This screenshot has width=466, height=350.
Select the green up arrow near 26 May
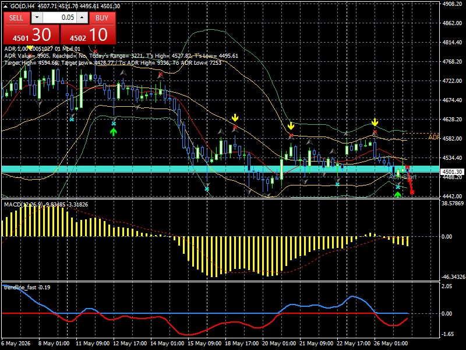click(398, 194)
